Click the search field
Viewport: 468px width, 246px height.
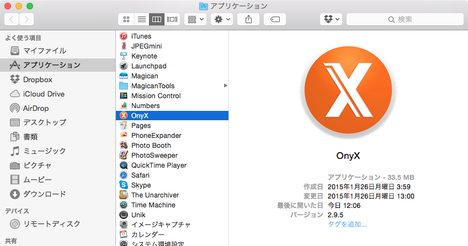tap(405, 19)
